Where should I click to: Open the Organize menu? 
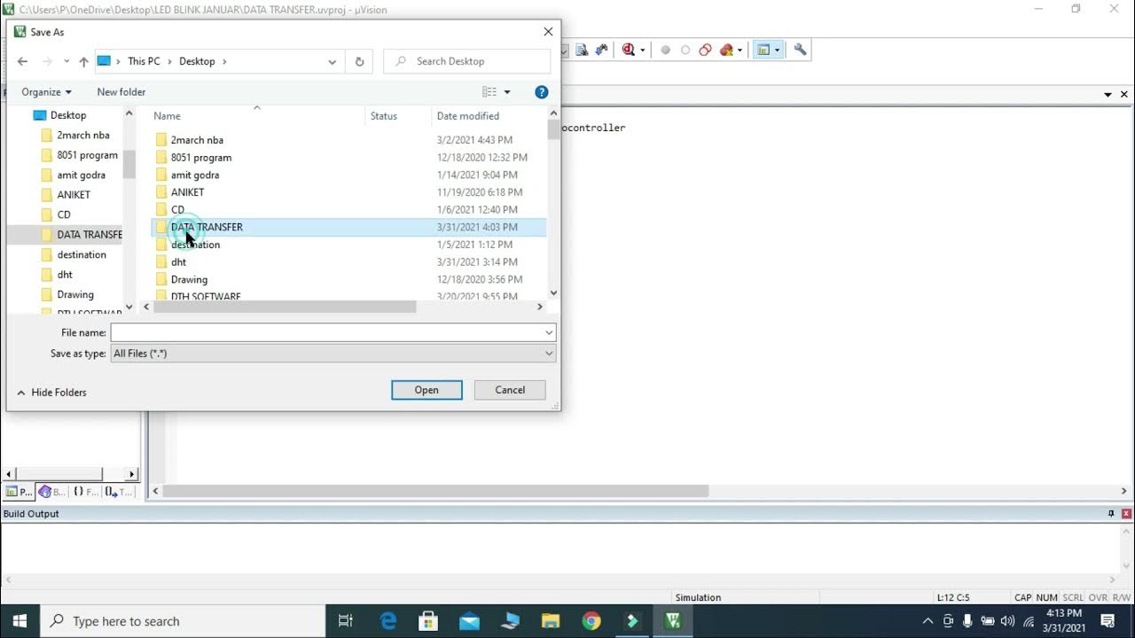[46, 92]
